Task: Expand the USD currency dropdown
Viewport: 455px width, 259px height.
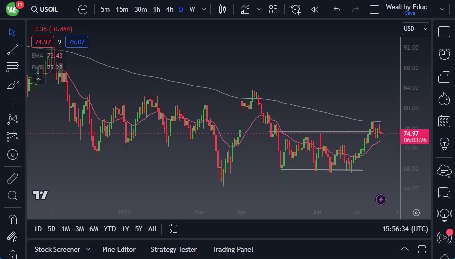Action: [x=416, y=29]
